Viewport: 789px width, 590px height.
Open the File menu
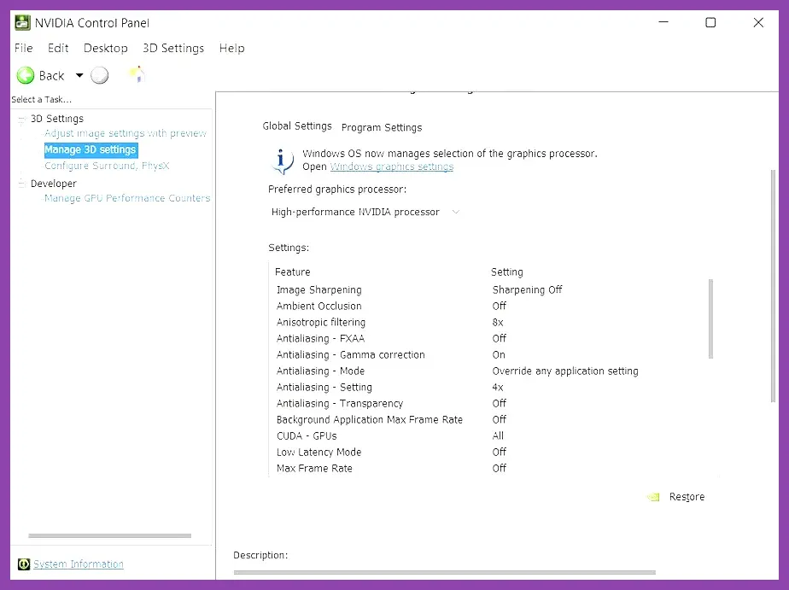[24, 48]
